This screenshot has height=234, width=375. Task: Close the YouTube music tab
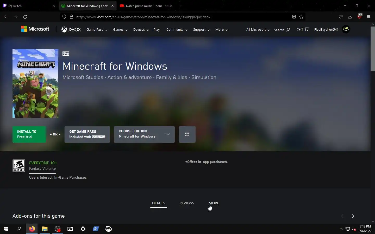171,6
